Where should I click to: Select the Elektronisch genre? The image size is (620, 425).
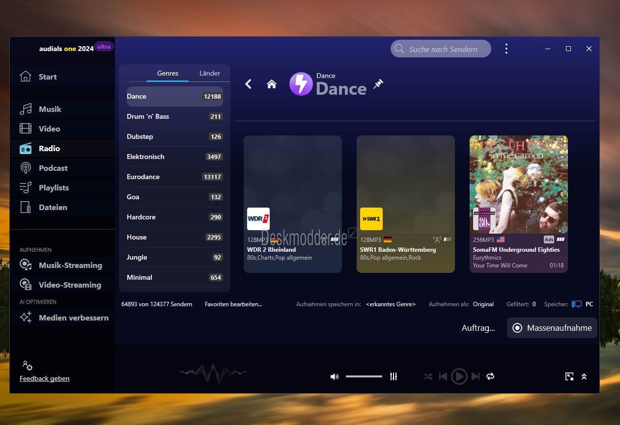(x=175, y=157)
